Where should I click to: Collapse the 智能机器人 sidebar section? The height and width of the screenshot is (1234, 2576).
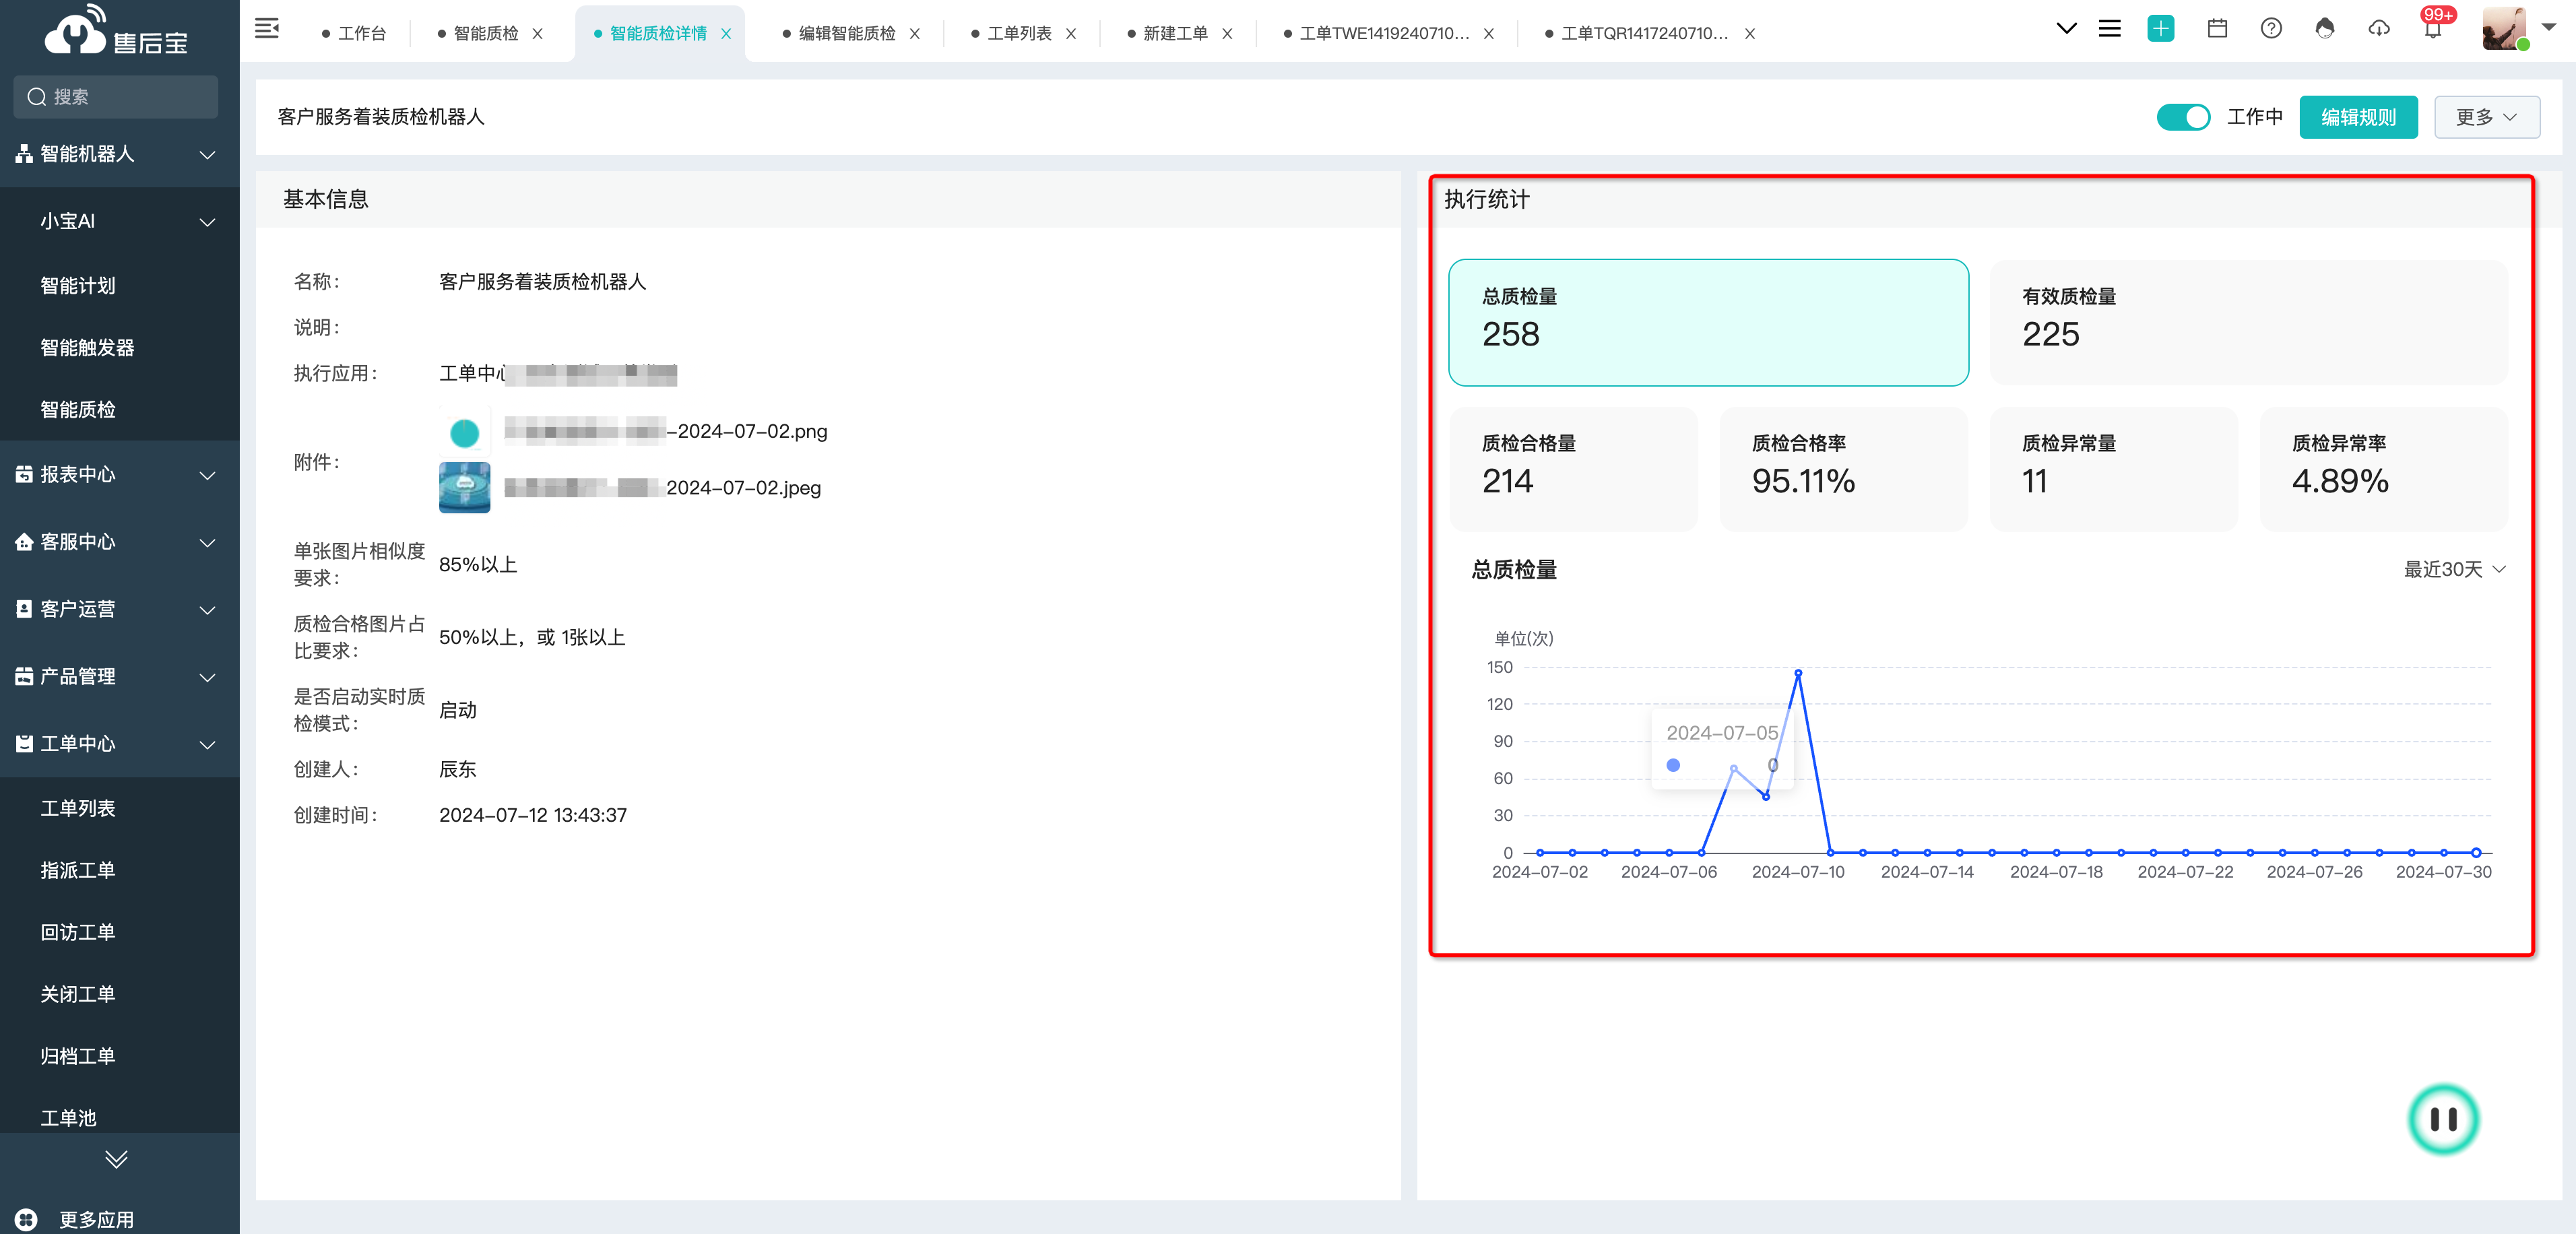pos(120,154)
